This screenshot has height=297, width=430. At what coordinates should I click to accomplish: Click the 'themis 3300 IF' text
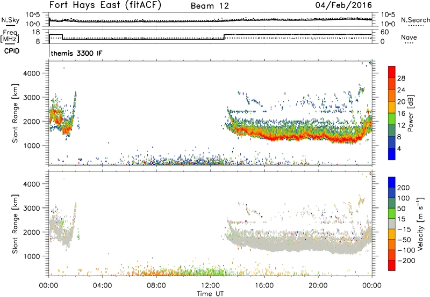pos(76,53)
